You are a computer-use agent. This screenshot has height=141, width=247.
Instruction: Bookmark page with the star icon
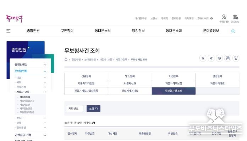coord(203,58)
